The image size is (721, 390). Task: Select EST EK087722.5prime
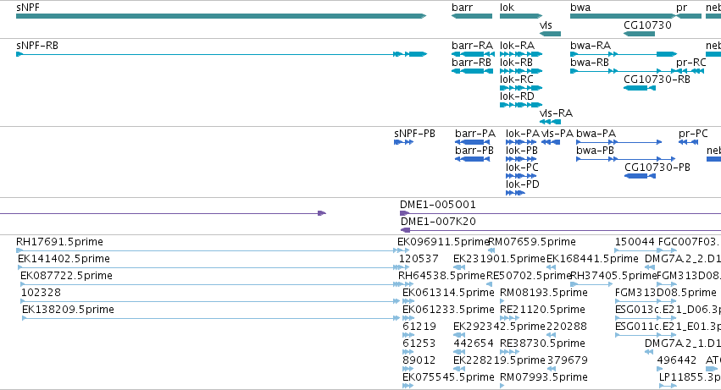(212, 284)
